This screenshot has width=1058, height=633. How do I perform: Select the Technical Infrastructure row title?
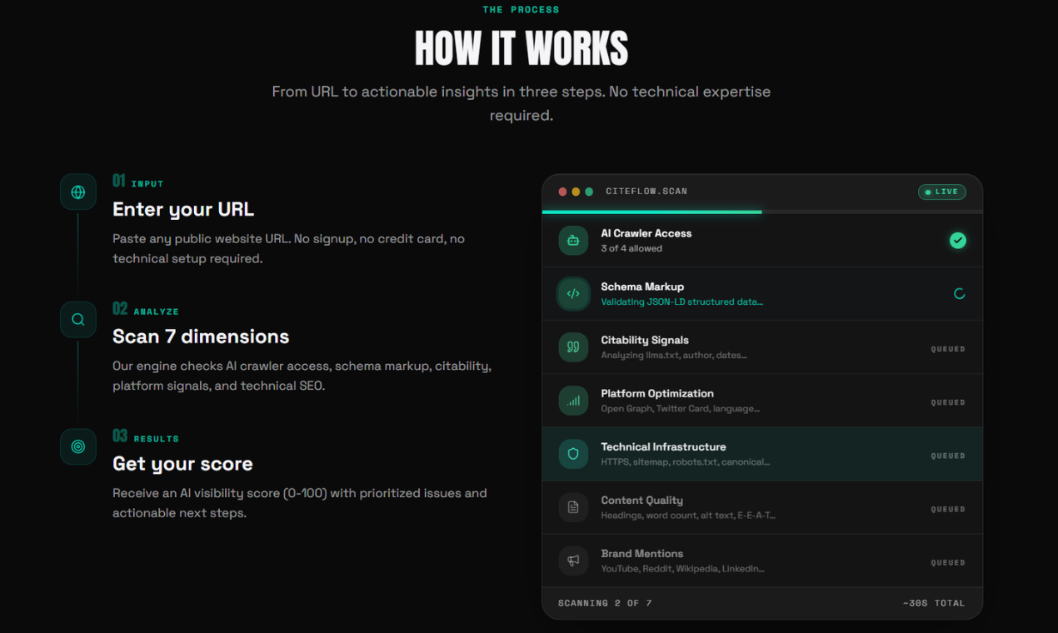pos(663,447)
